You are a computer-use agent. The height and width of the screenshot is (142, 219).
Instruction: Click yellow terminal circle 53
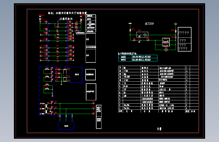(71, 36)
